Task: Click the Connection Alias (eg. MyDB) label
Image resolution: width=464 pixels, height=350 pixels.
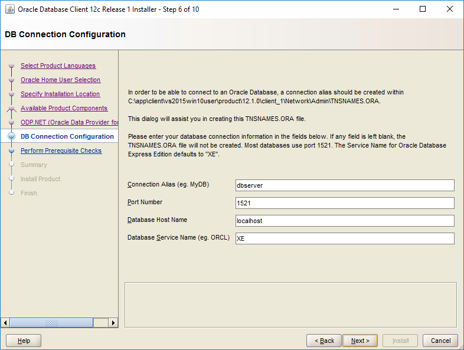Action: [168, 184]
